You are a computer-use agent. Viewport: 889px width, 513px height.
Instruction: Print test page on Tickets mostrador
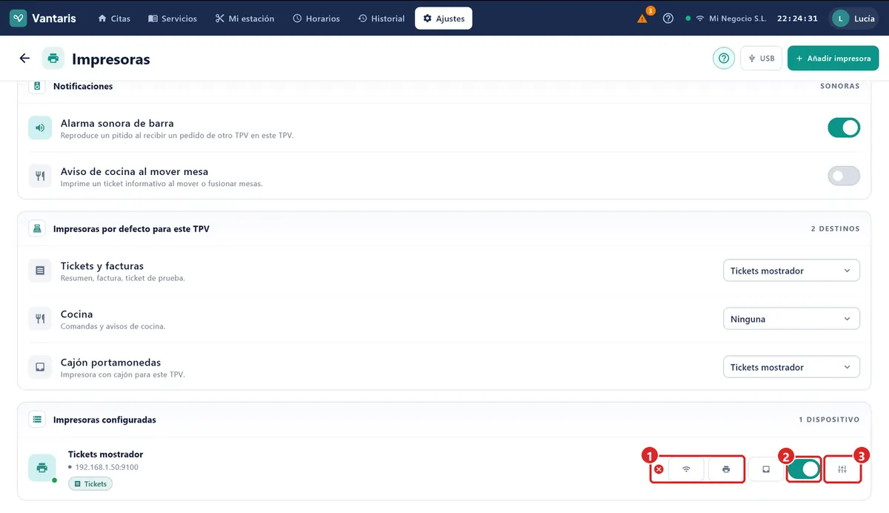point(726,469)
